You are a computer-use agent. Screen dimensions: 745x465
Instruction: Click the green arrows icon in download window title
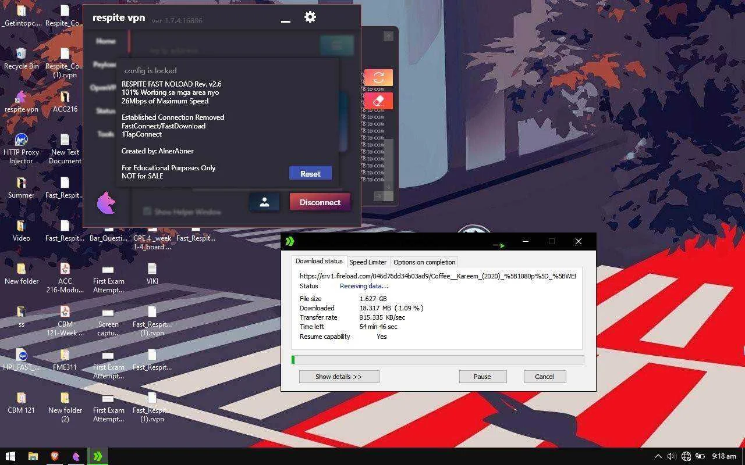pyautogui.click(x=290, y=241)
